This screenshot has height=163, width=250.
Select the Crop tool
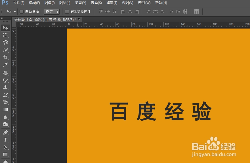(x=5, y=57)
